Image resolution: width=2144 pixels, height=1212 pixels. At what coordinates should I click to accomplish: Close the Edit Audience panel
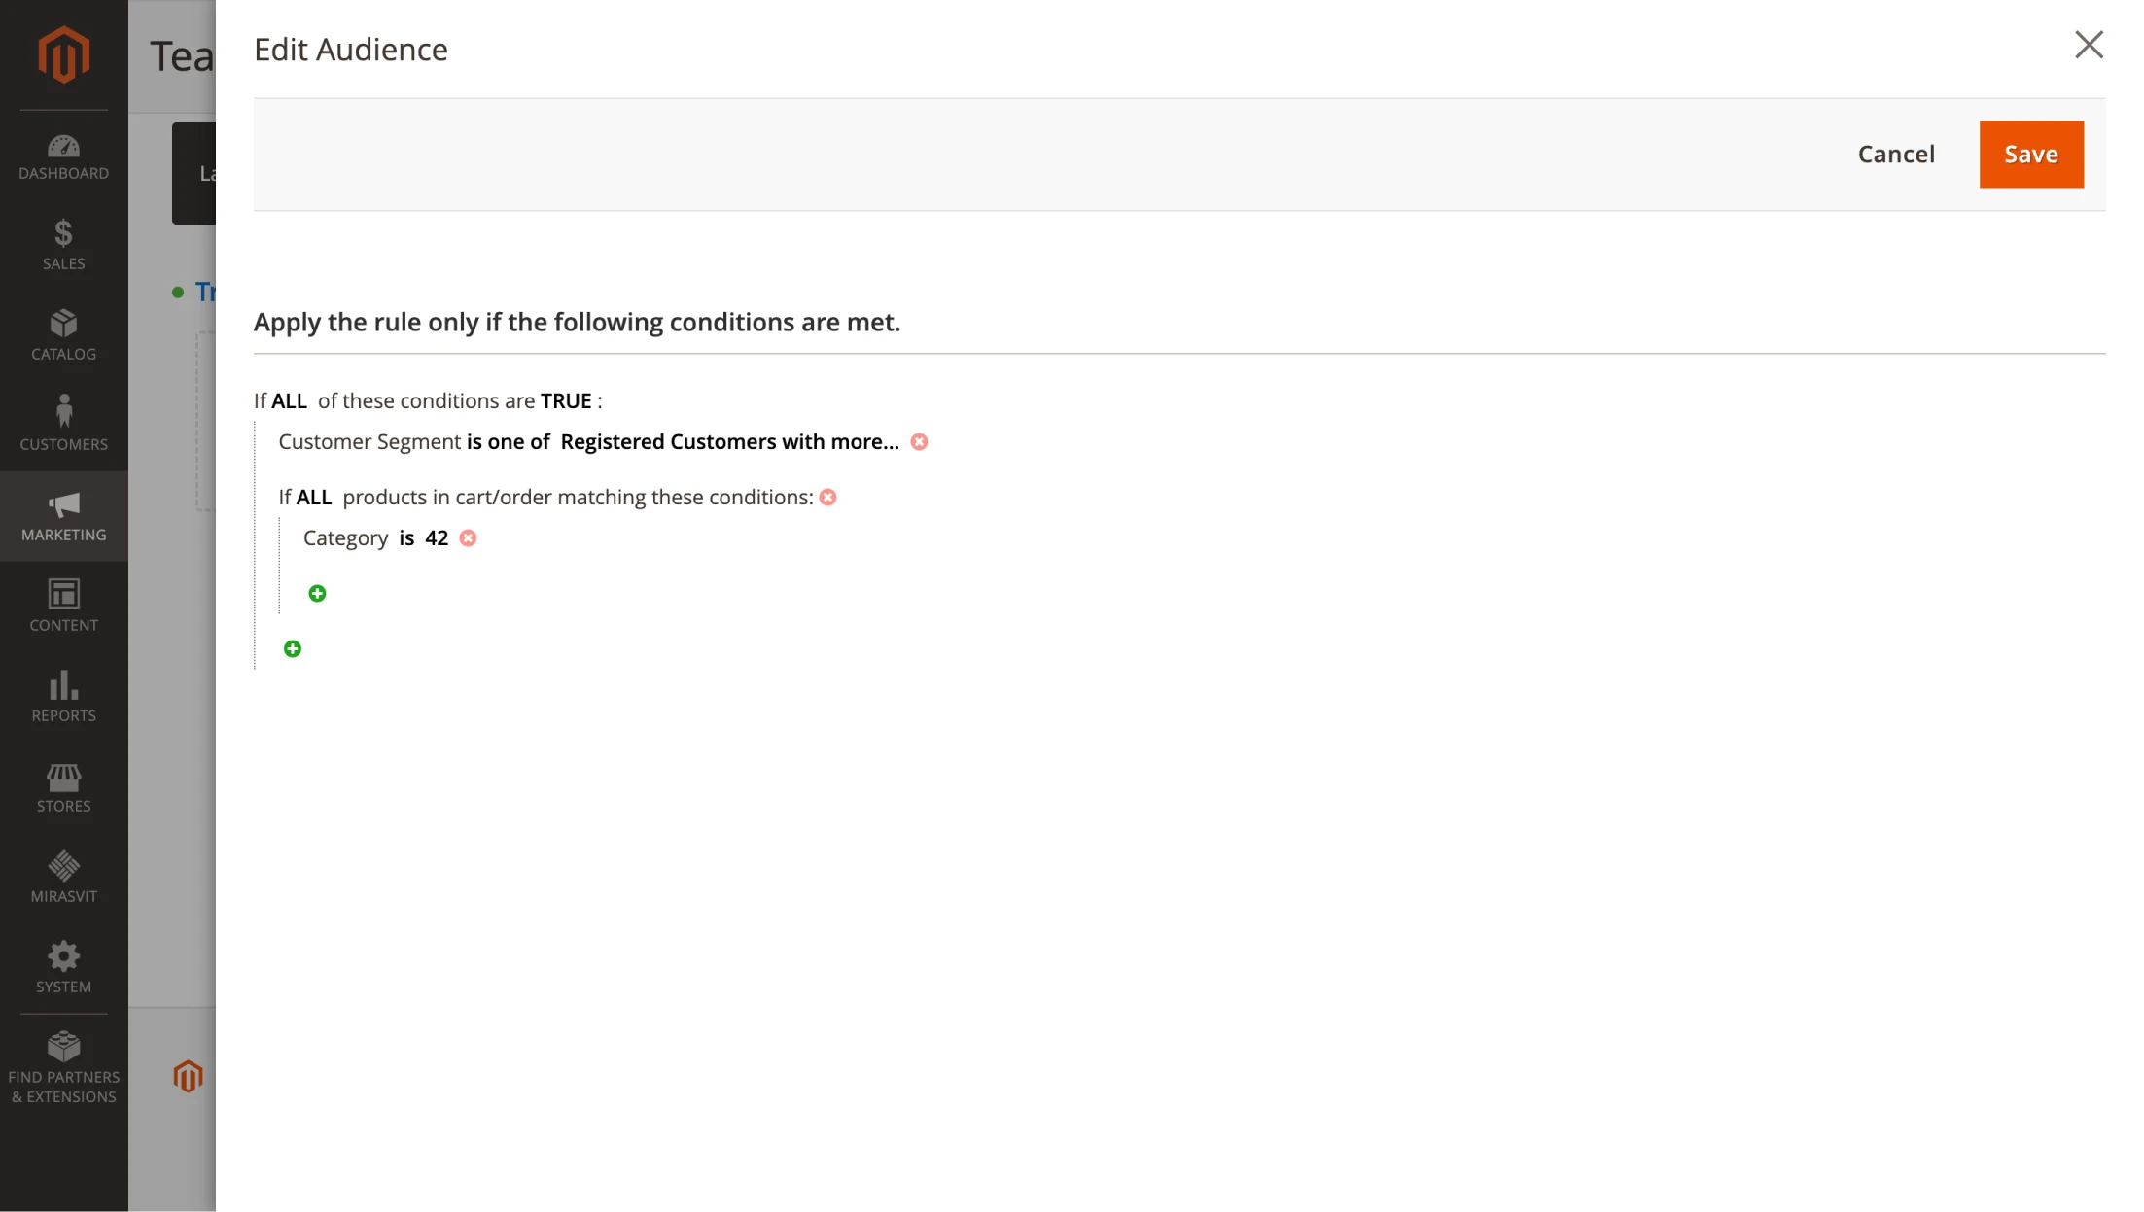pyautogui.click(x=2088, y=46)
